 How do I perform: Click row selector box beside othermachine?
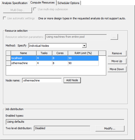coord(9,63)
